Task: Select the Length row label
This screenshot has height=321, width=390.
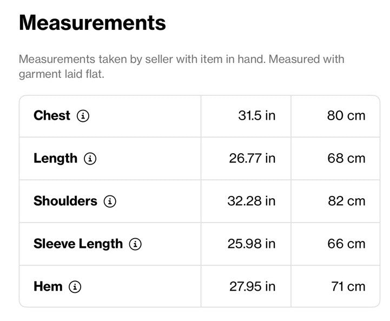Action: point(56,159)
